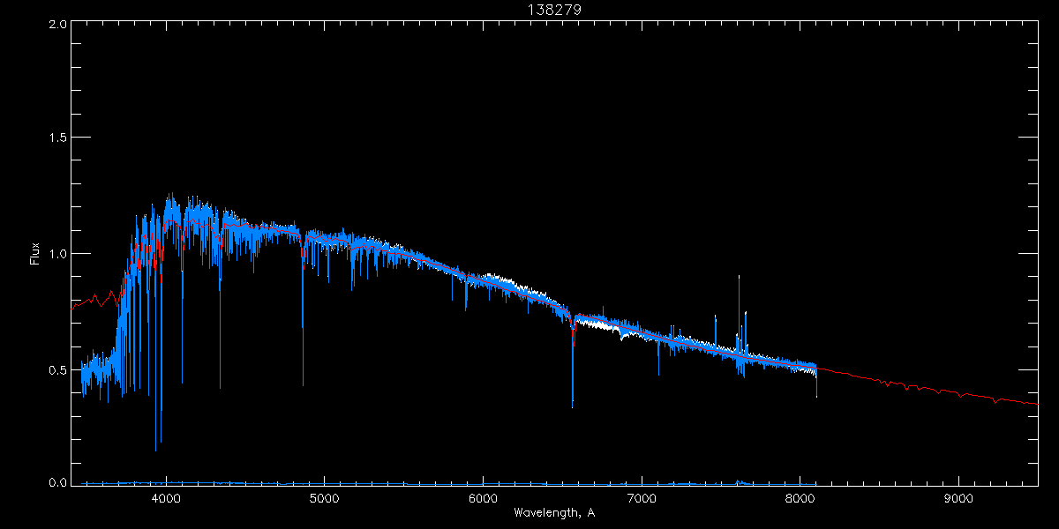Click the 8000 x-axis tick label
The height and width of the screenshot is (529, 1059).
800,497
